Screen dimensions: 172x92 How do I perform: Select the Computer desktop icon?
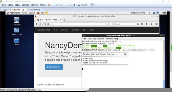point(17,21)
